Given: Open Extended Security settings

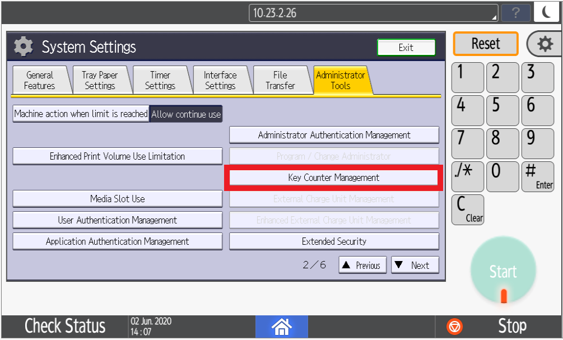Looking at the screenshot, I should [x=334, y=241].
